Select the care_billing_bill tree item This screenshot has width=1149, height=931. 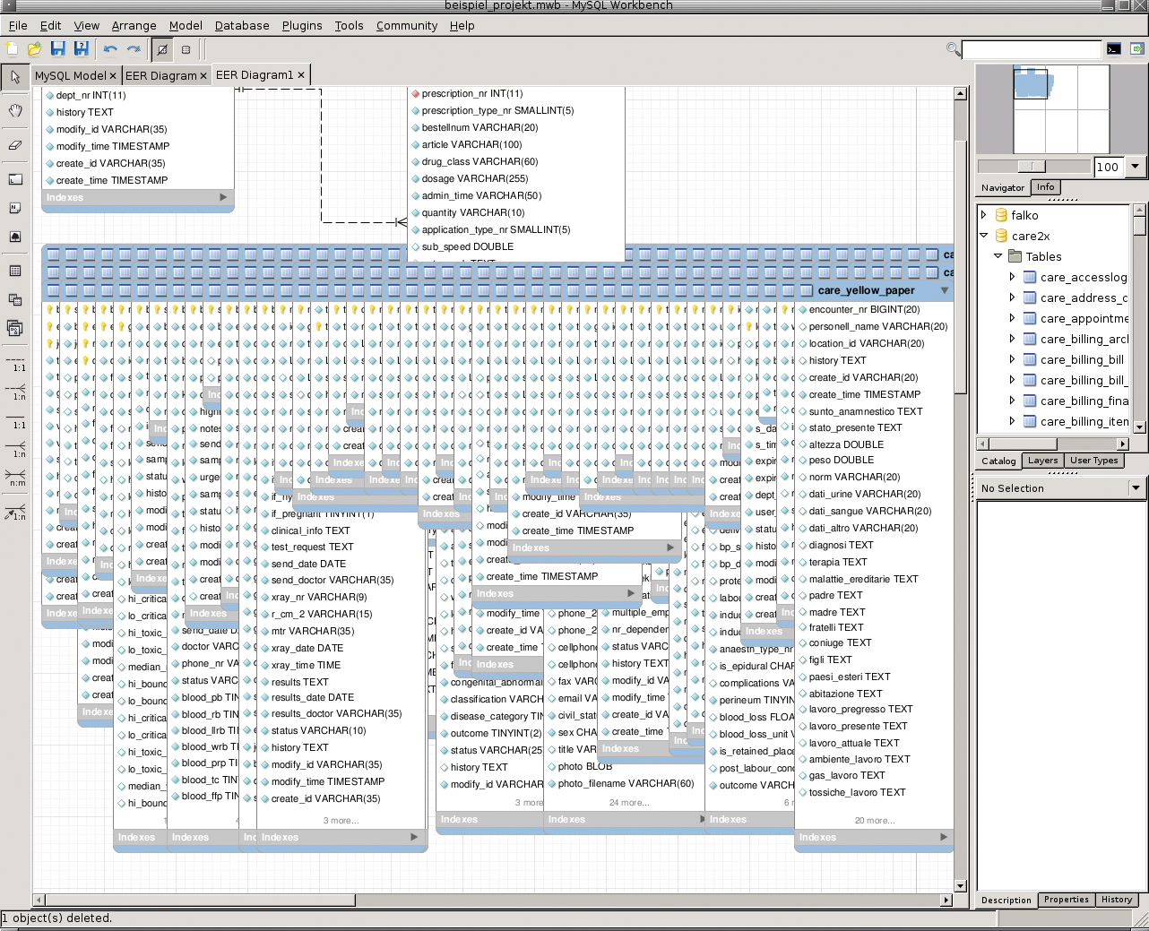[1082, 359]
